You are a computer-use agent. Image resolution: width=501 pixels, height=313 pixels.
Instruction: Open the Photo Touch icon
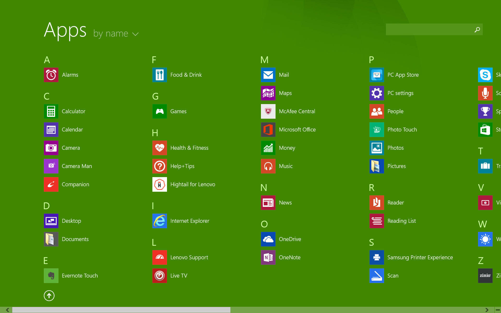click(377, 130)
